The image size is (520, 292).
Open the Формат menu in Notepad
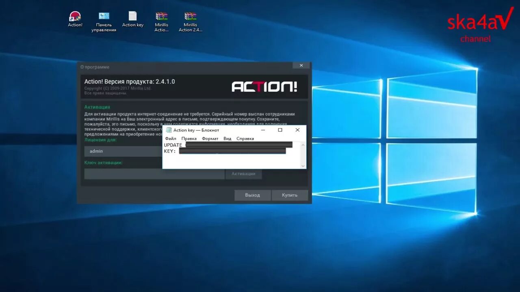(210, 138)
